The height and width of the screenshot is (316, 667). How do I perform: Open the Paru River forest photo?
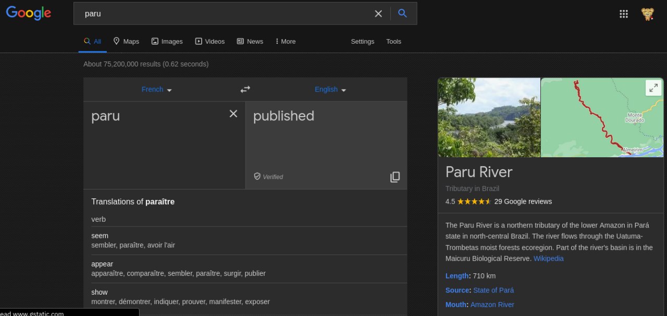[489, 117]
